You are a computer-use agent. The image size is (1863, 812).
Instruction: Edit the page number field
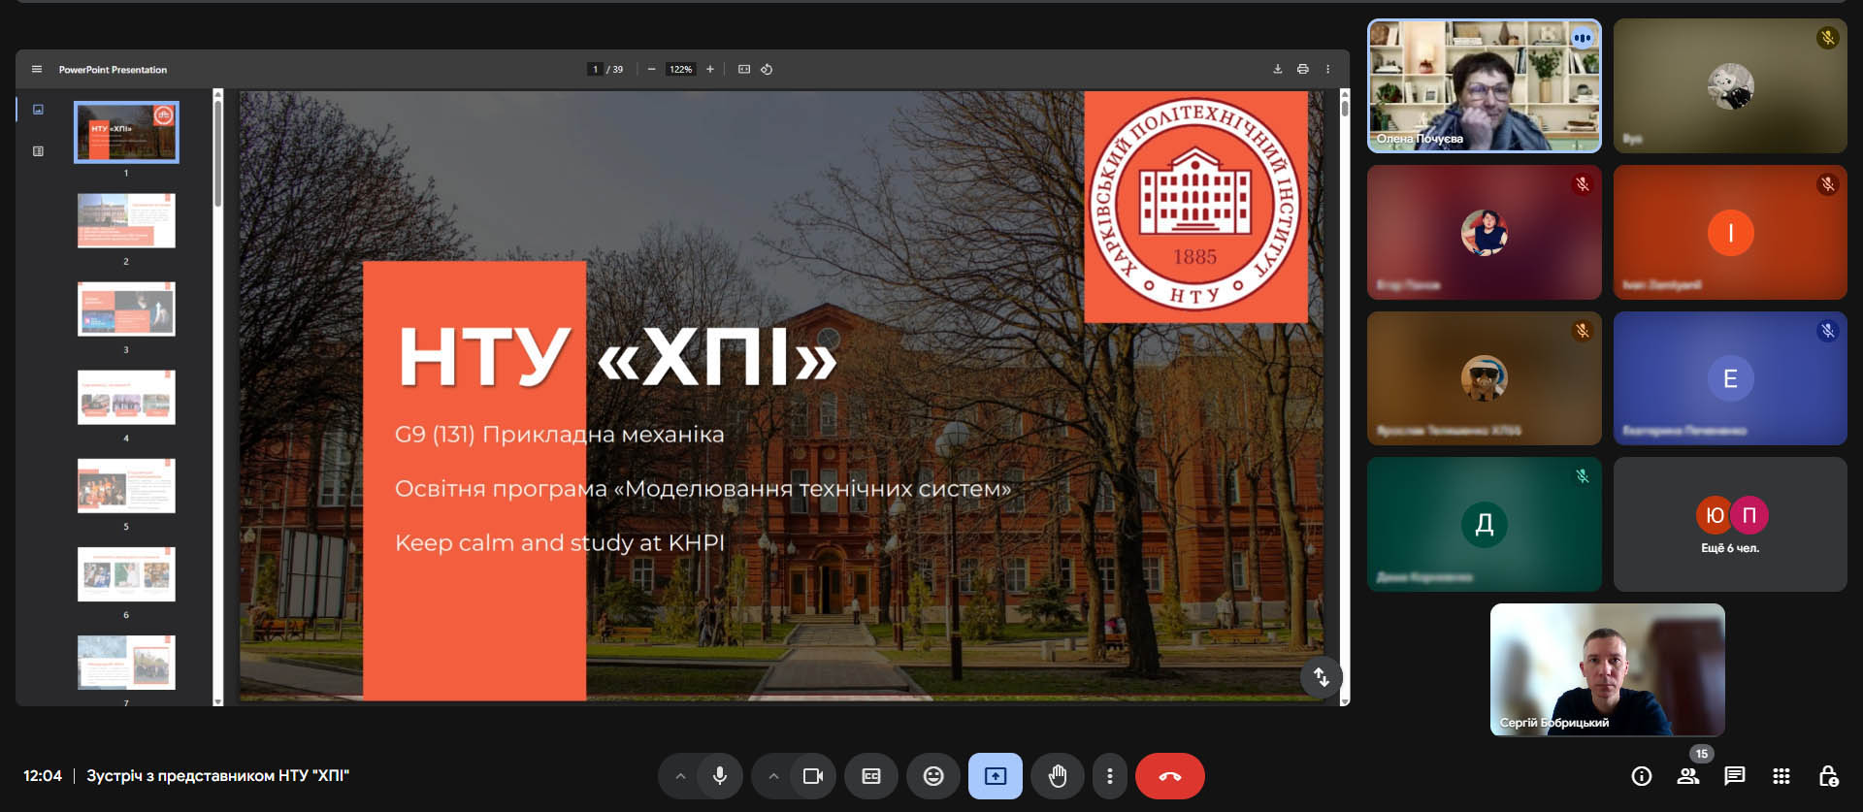[x=595, y=69]
